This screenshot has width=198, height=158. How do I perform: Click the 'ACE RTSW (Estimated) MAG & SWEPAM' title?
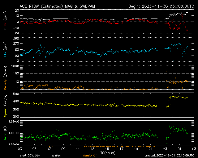click(57, 6)
